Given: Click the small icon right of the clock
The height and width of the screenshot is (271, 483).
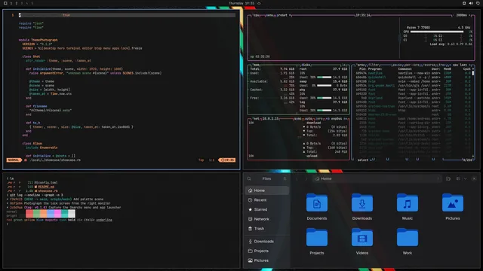Looking at the screenshot, I should pyautogui.click(x=259, y=3).
